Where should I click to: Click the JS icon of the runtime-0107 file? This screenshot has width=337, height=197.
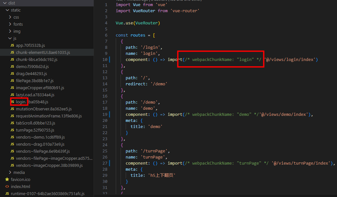pos(7,193)
